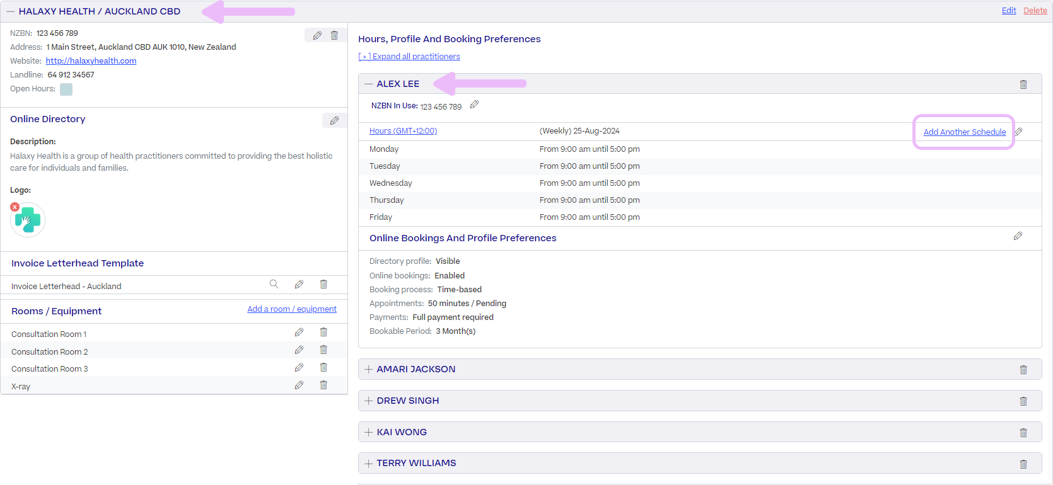Edit Invoice Letterhead - Auckland template
1053x485 pixels.
[299, 284]
